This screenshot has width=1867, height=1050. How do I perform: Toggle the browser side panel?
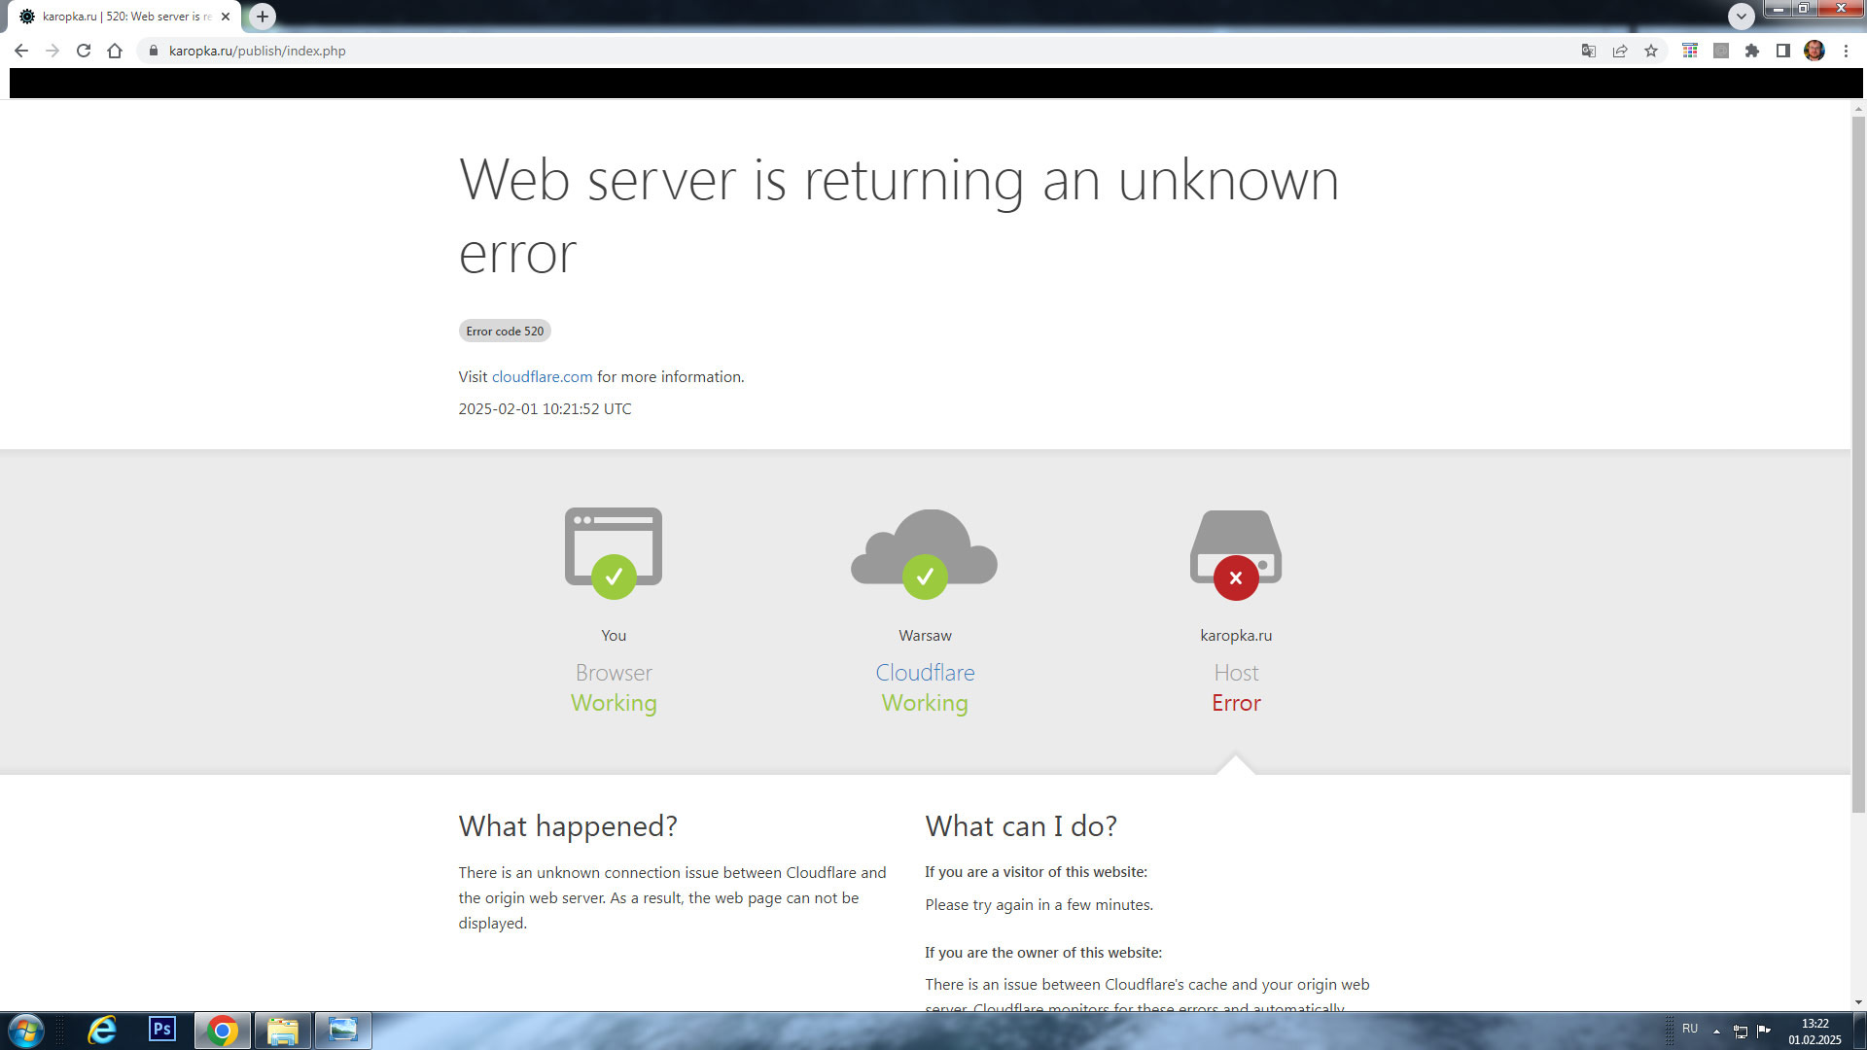pyautogui.click(x=1783, y=51)
